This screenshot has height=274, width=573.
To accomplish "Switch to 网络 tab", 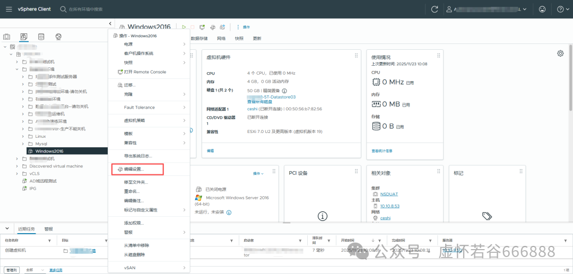I will tap(221, 38).
